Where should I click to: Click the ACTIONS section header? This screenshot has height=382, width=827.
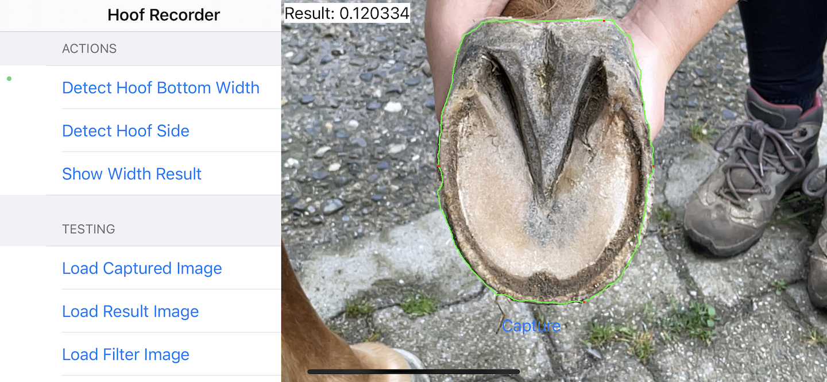click(x=89, y=49)
